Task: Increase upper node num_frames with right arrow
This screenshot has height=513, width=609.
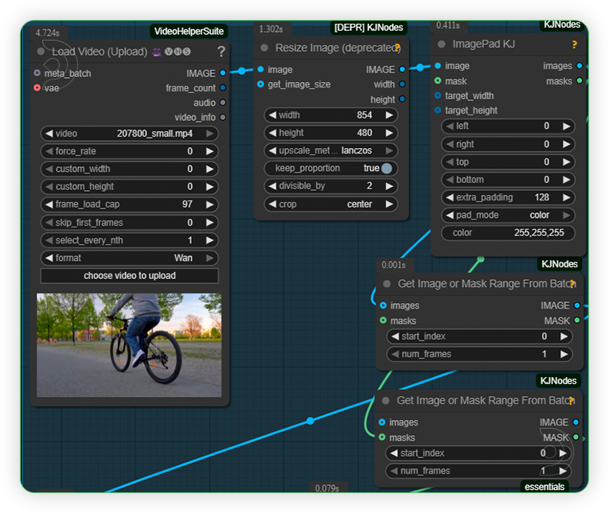Action: click(564, 354)
